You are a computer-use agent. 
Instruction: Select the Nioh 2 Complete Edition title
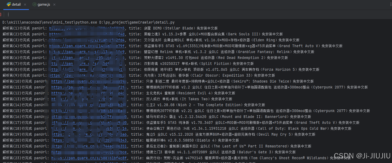click(x=206, y=105)
